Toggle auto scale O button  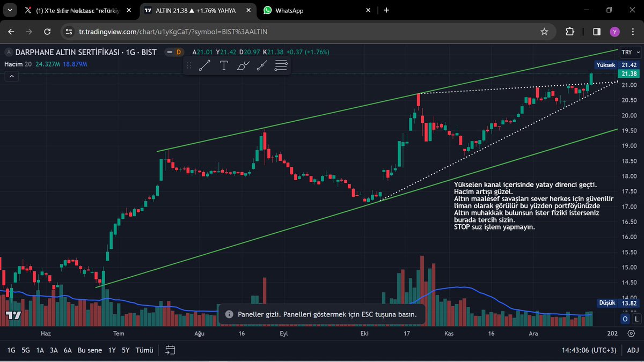coord(625,319)
